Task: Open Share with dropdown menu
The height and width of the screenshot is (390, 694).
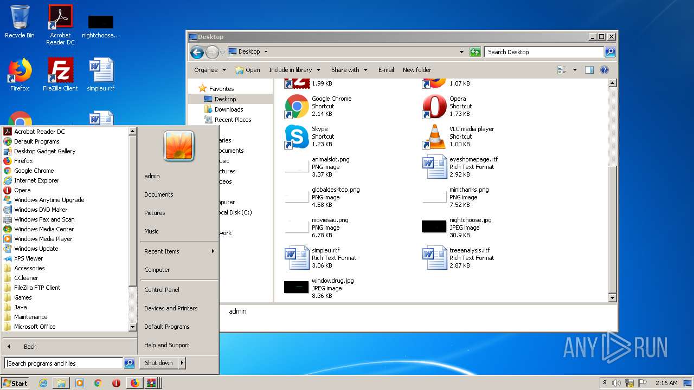Action: click(x=349, y=70)
